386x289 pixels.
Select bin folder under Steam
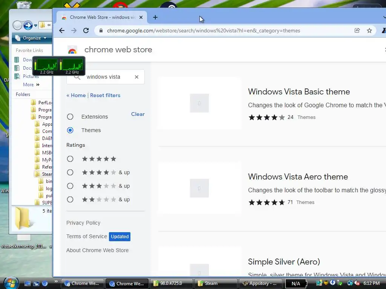[x=45, y=181]
